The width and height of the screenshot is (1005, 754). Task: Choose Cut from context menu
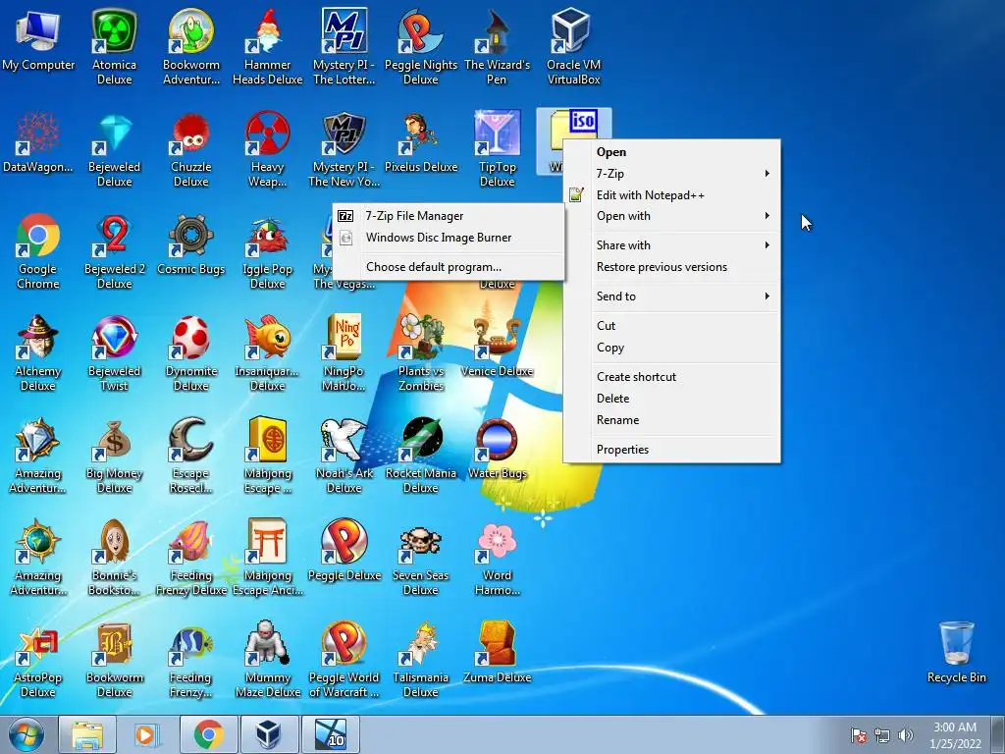pos(671,326)
